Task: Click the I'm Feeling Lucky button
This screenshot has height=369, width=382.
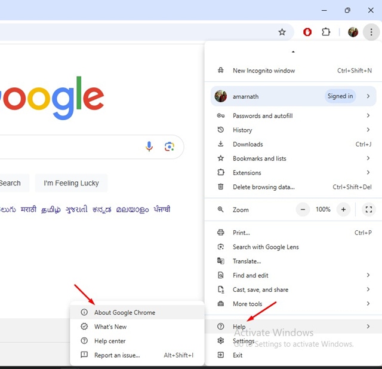Action: (71, 183)
